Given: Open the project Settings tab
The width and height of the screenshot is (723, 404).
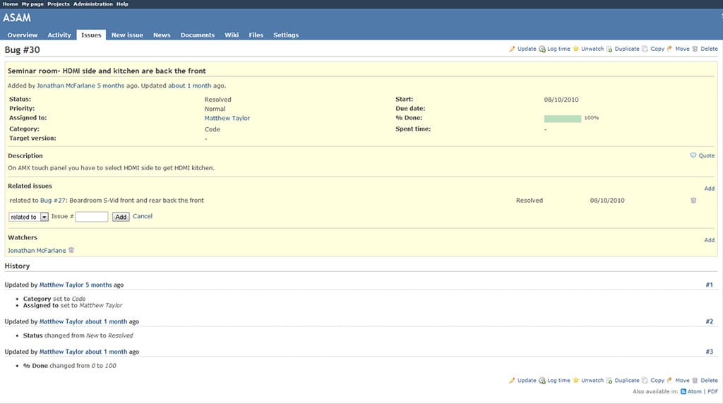Looking at the screenshot, I should coord(286,35).
